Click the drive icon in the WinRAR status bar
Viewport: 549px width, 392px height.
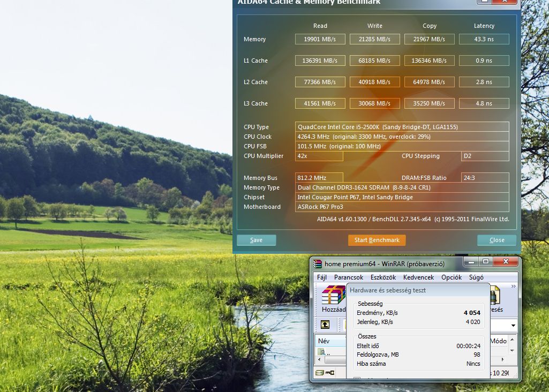319,372
